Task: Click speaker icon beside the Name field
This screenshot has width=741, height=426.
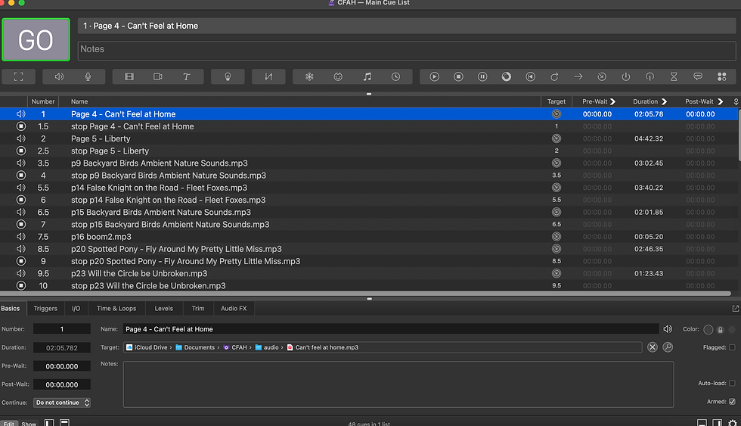Action: point(668,329)
